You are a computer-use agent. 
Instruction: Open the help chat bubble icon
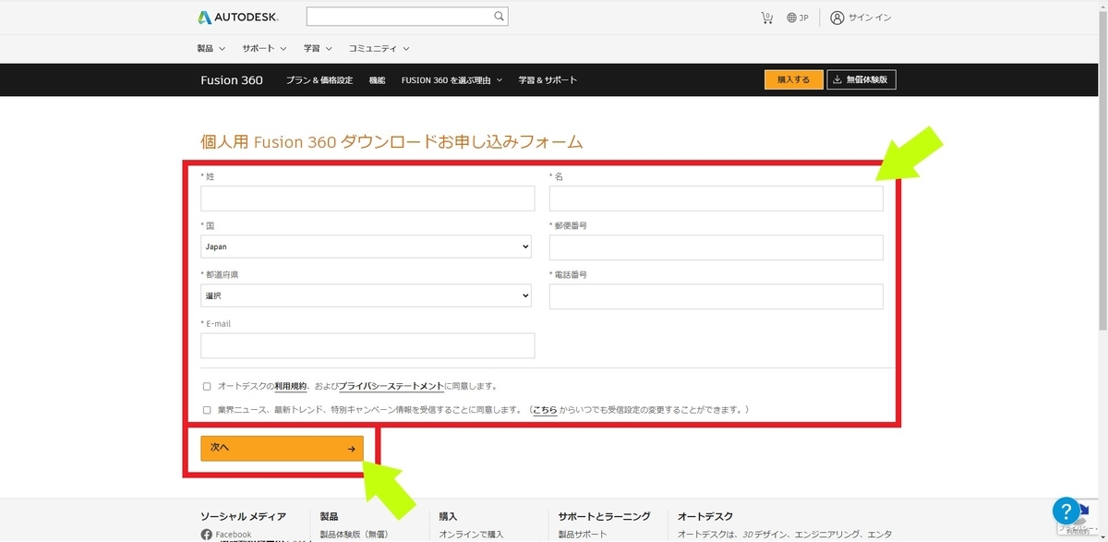click(1068, 511)
